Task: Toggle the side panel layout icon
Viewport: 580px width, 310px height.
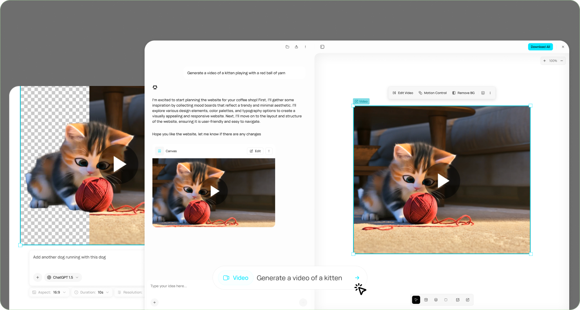Action: [322, 47]
